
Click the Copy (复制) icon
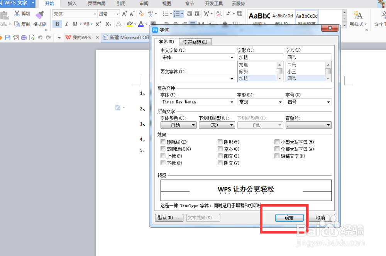click(17, 24)
